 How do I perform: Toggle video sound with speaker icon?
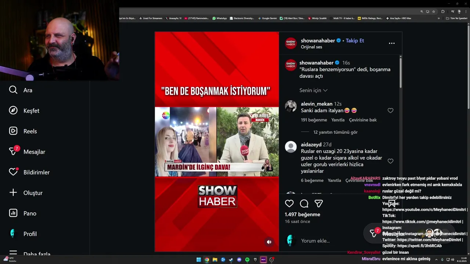269,242
